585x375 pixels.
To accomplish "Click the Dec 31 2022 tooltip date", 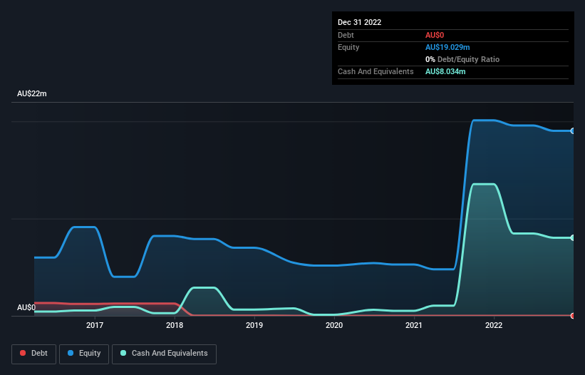I will (359, 22).
